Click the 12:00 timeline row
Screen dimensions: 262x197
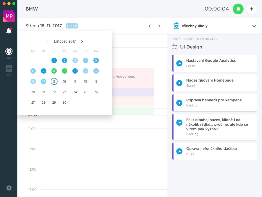point(97,149)
